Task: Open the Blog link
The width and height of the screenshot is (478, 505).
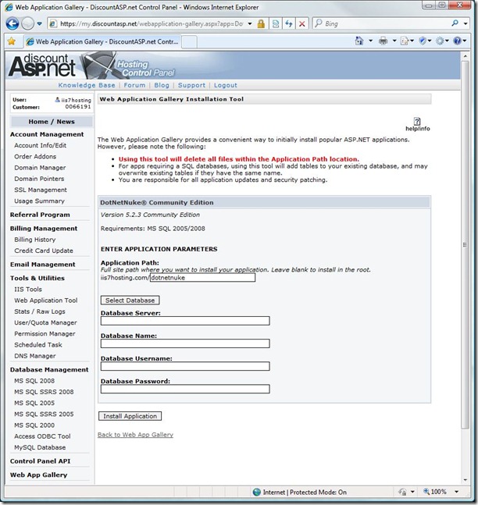Action: tap(162, 85)
